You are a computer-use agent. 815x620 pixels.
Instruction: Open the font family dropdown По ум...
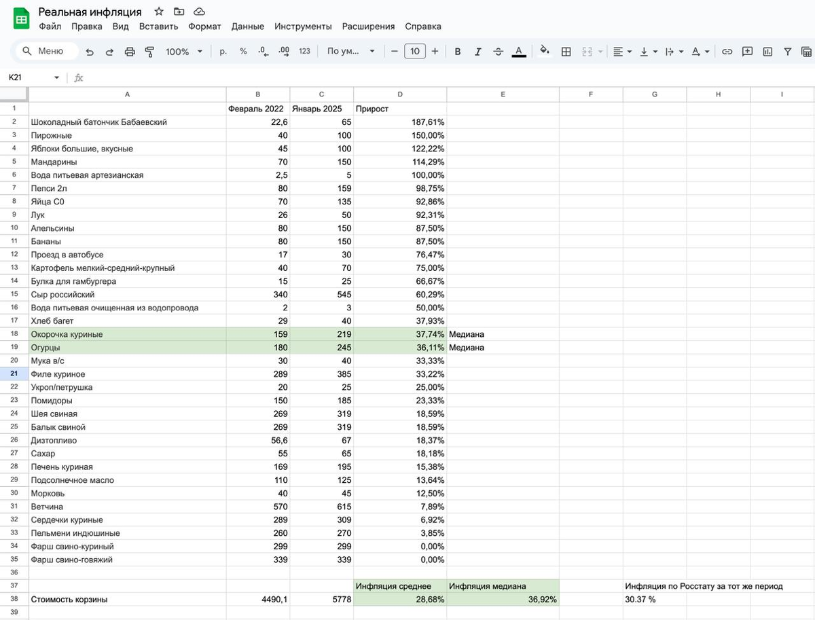[x=350, y=51]
